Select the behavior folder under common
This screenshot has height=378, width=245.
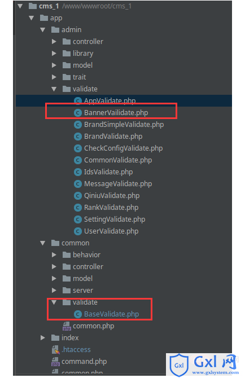86,255
